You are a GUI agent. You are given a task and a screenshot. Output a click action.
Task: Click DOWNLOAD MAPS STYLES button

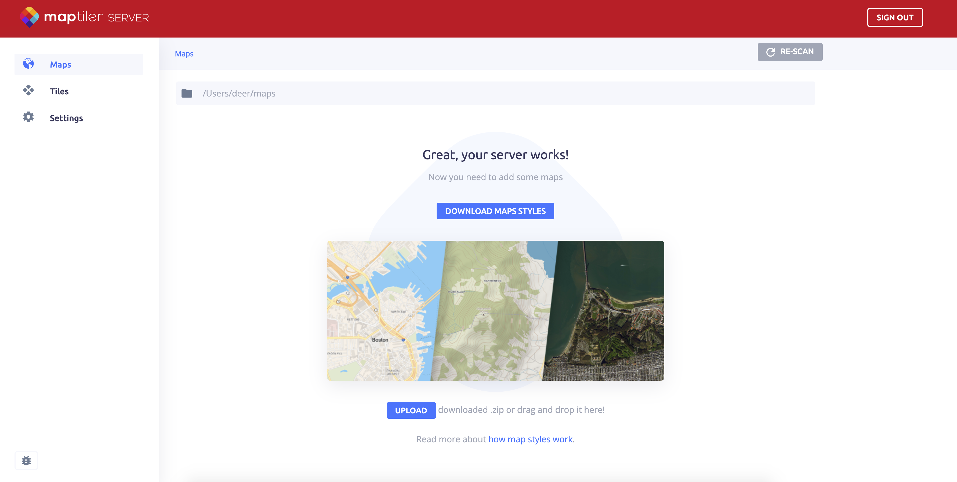(495, 211)
